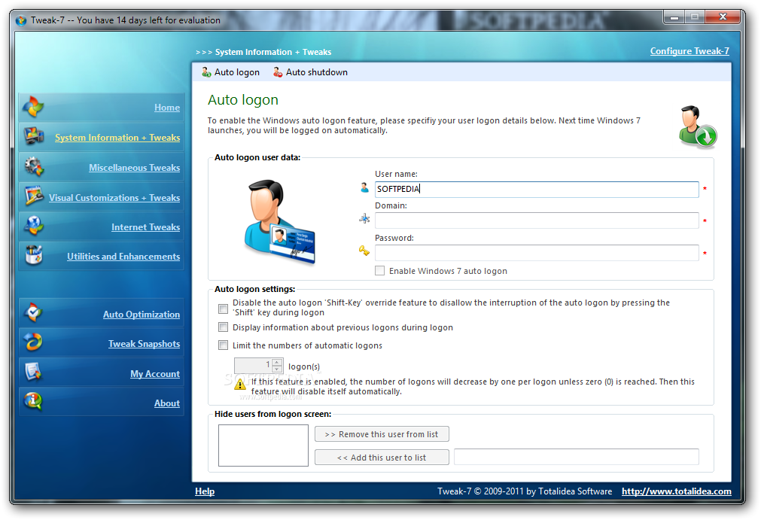Click the Miscellaneous Tweaks gear icon
This screenshot has height=520, width=761.
pyautogui.click(x=34, y=166)
